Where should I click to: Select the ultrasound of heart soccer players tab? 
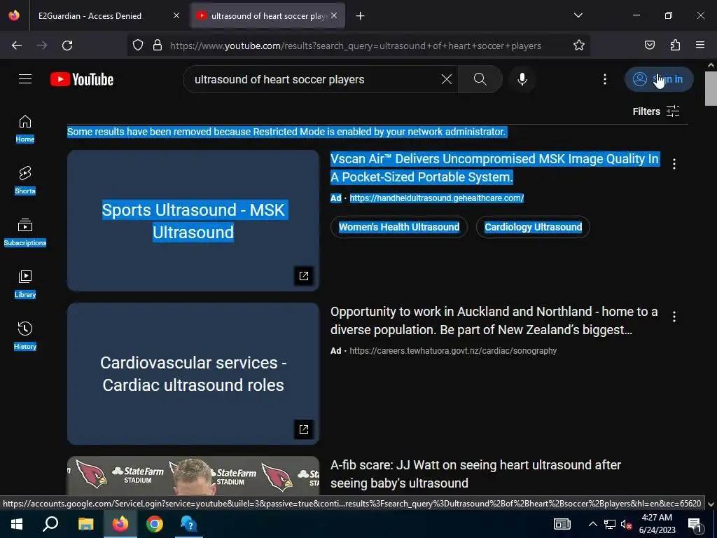point(268,16)
